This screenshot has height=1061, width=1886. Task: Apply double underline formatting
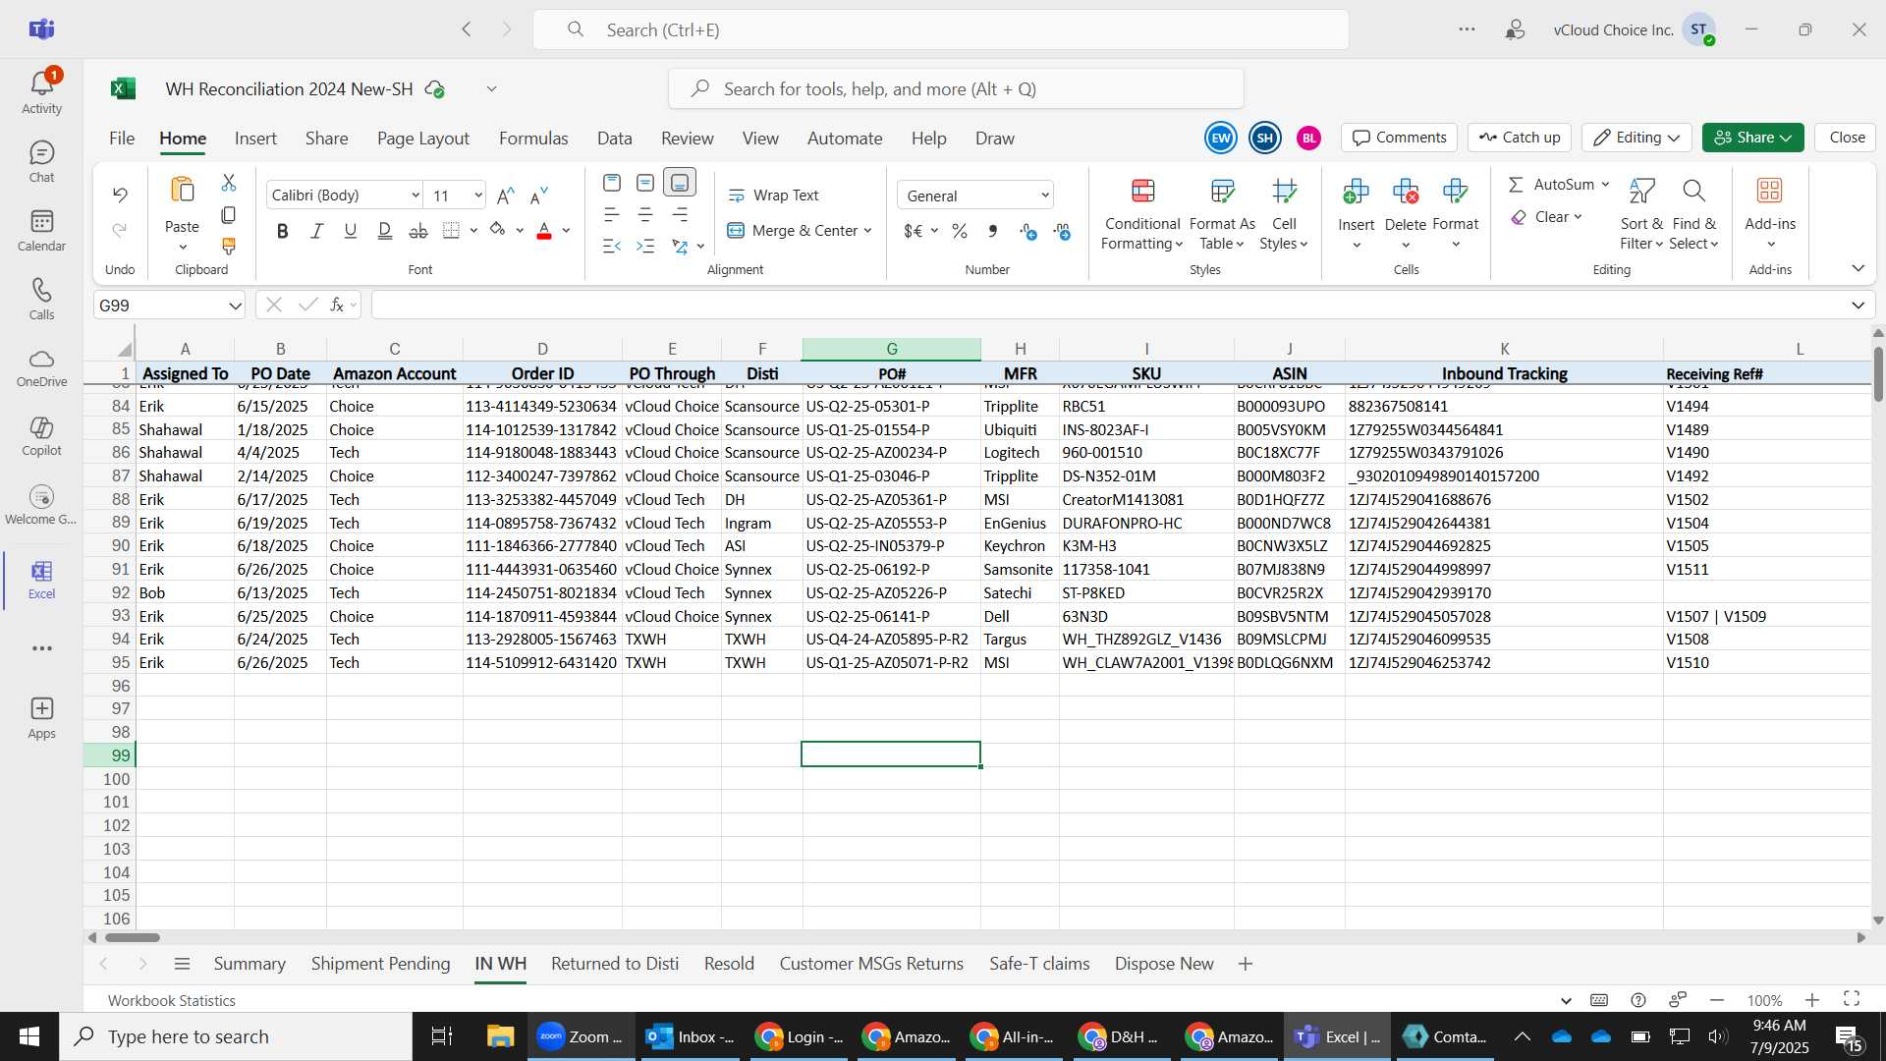click(384, 231)
